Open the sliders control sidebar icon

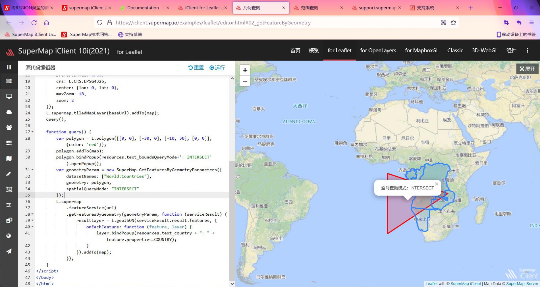pos(9,205)
